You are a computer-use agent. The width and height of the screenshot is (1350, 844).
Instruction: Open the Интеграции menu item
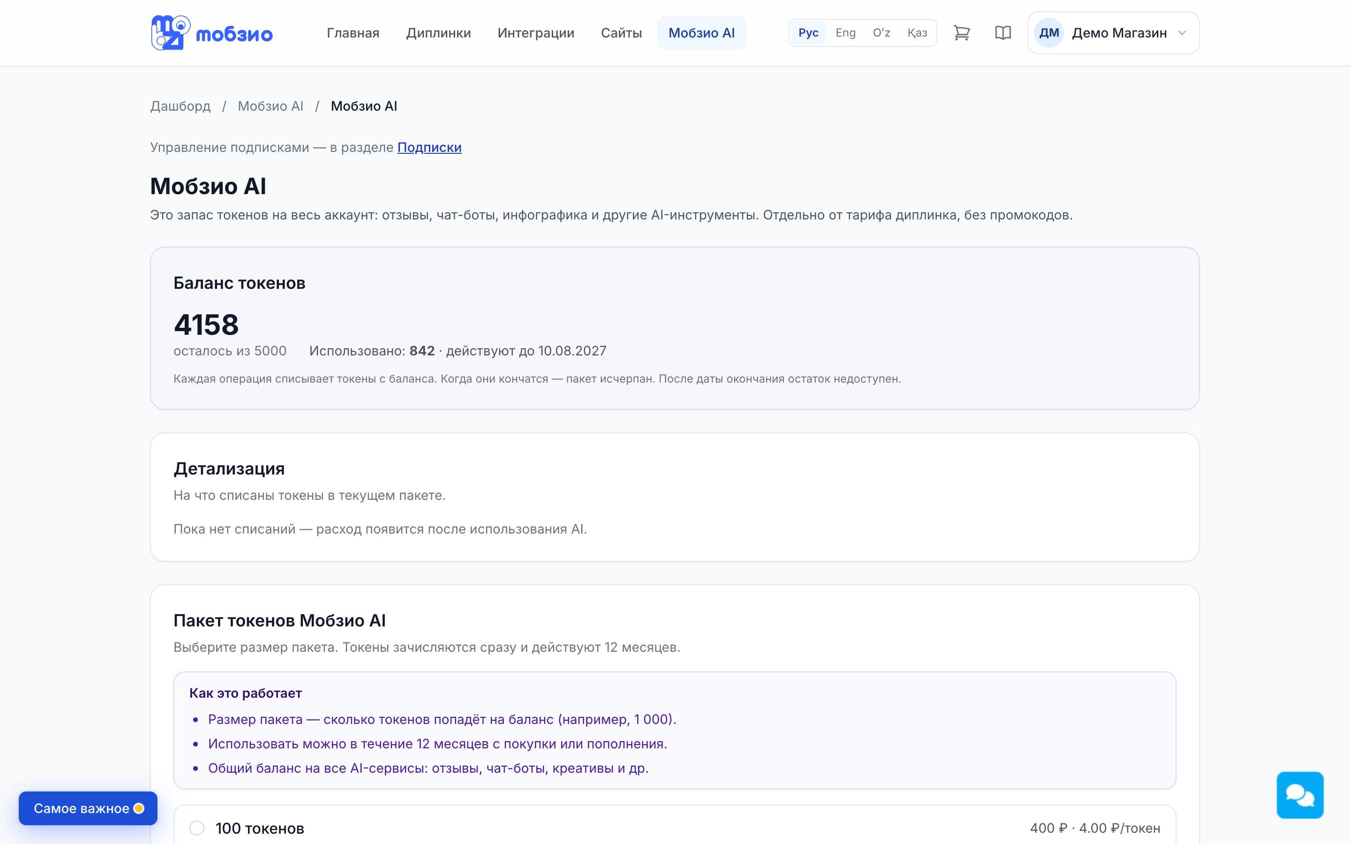(x=536, y=33)
